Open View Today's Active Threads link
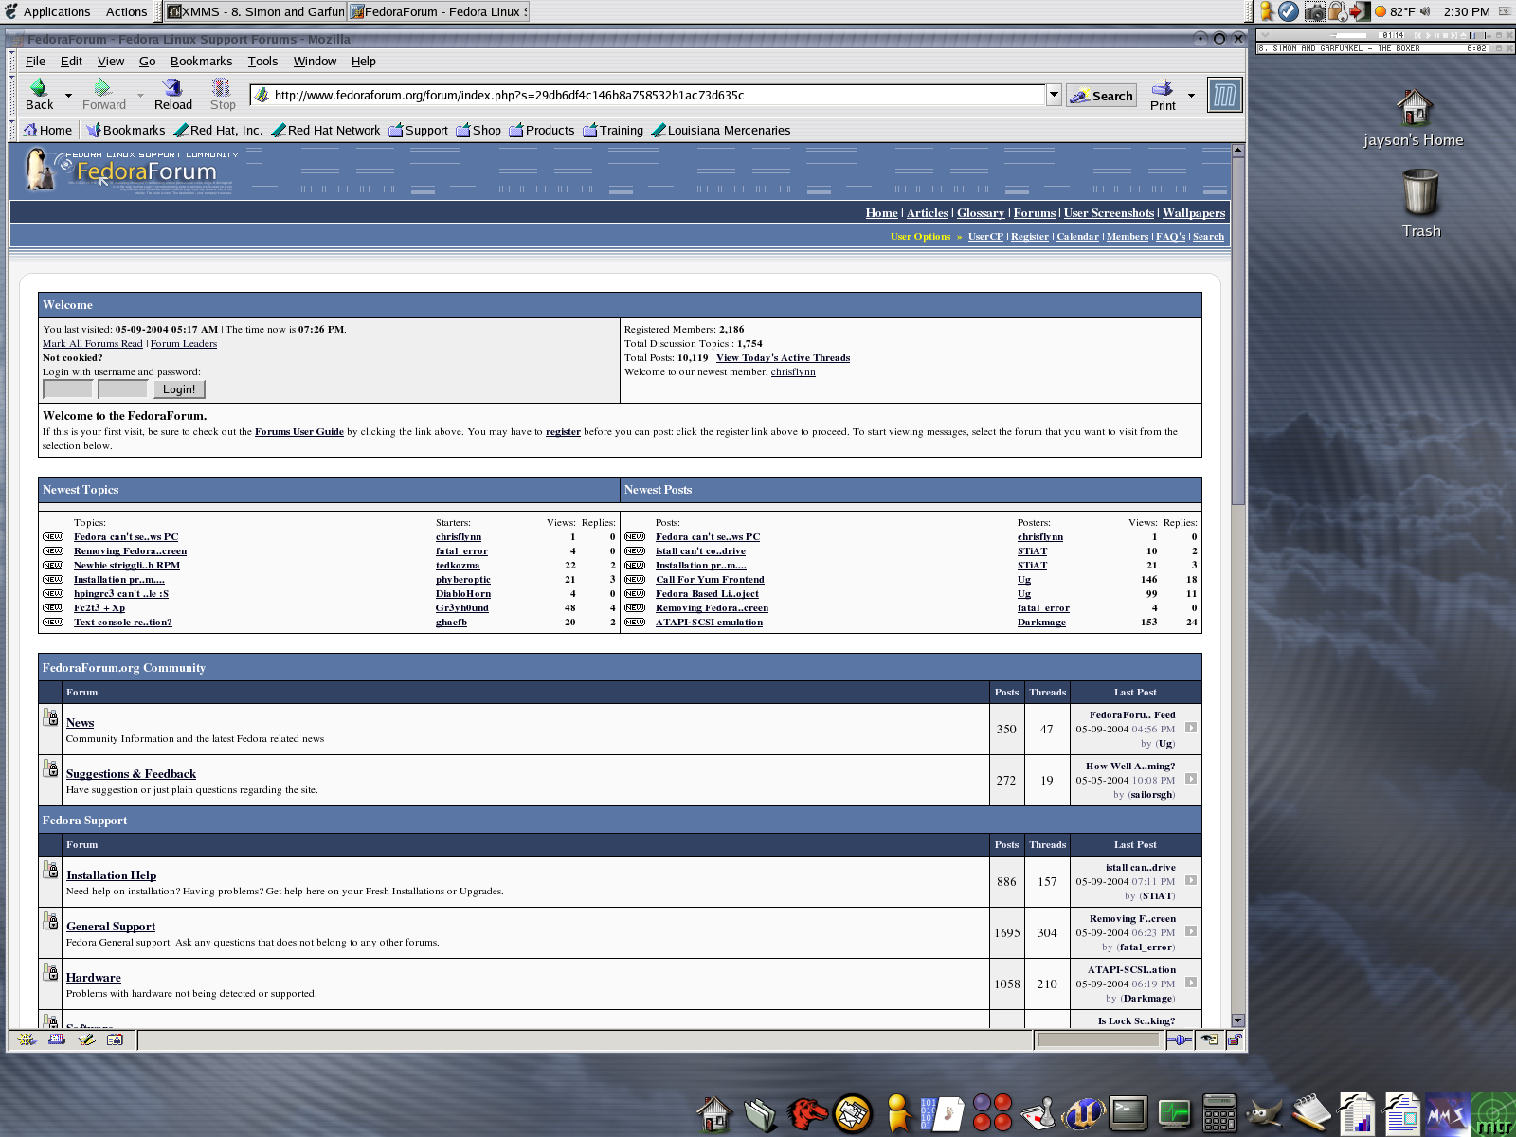This screenshot has height=1137, width=1516. pos(783,358)
